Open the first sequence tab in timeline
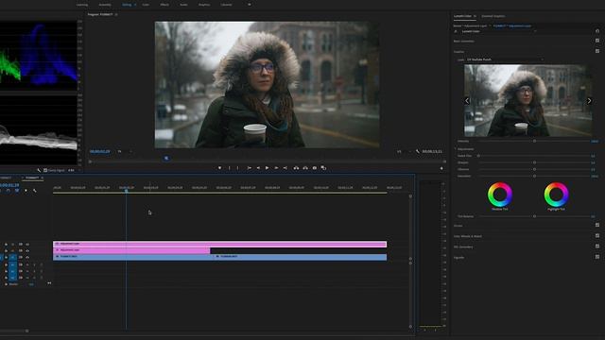This screenshot has height=340, width=605. [x=7, y=178]
